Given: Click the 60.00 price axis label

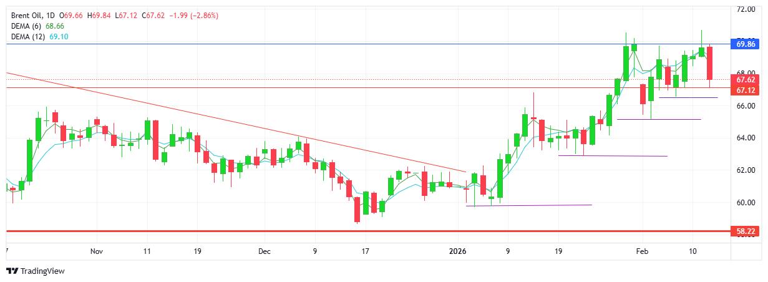Looking at the screenshot, I should point(746,202).
